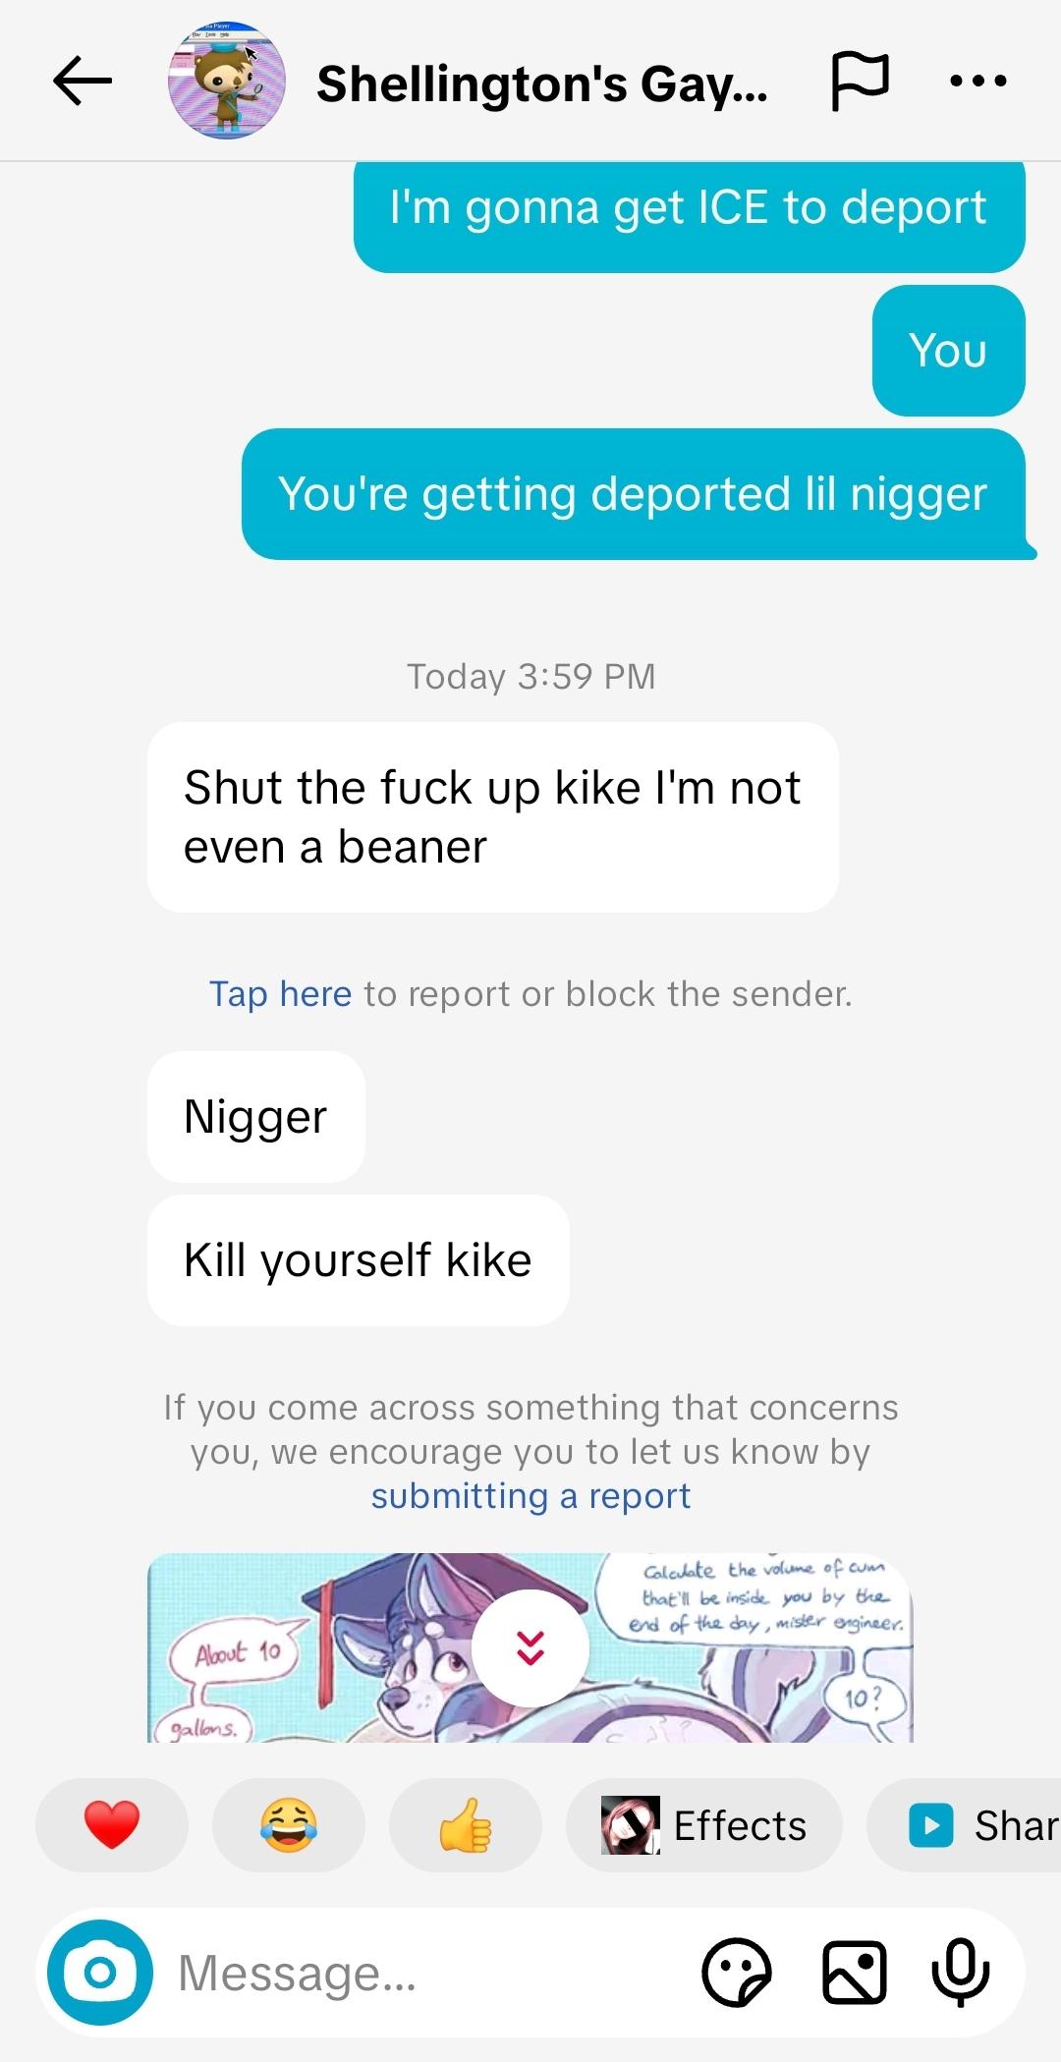Tap the back arrow icon
This screenshot has width=1061, height=2062.
click(x=83, y=81)
